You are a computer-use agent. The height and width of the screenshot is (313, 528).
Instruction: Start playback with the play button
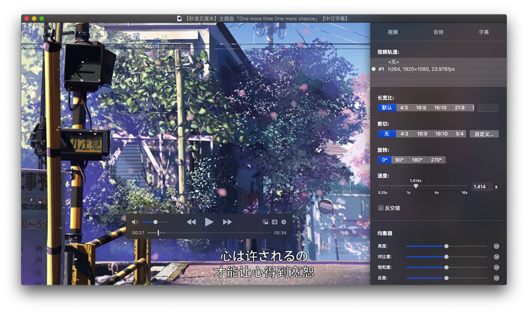tap(209, 222)
